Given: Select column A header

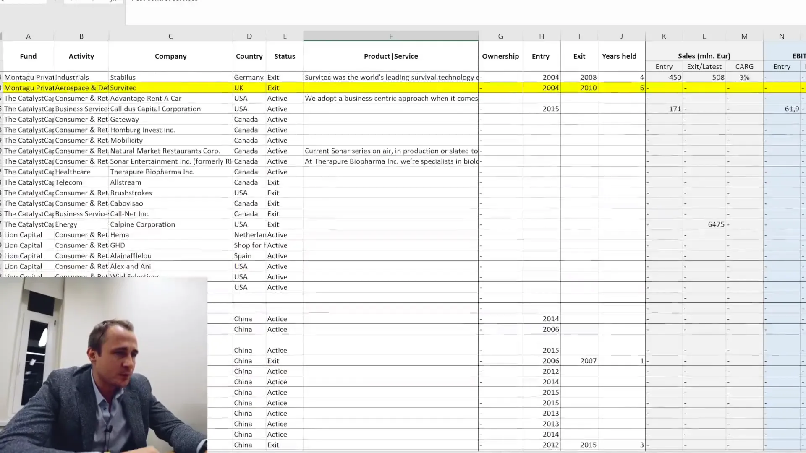Looking at the screenshot, I should coord(28,36).
